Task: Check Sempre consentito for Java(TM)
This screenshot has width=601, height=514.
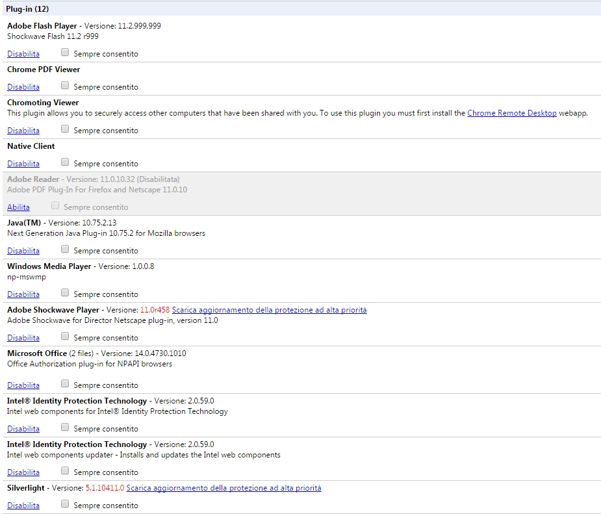Action: (x=65, y=249)
